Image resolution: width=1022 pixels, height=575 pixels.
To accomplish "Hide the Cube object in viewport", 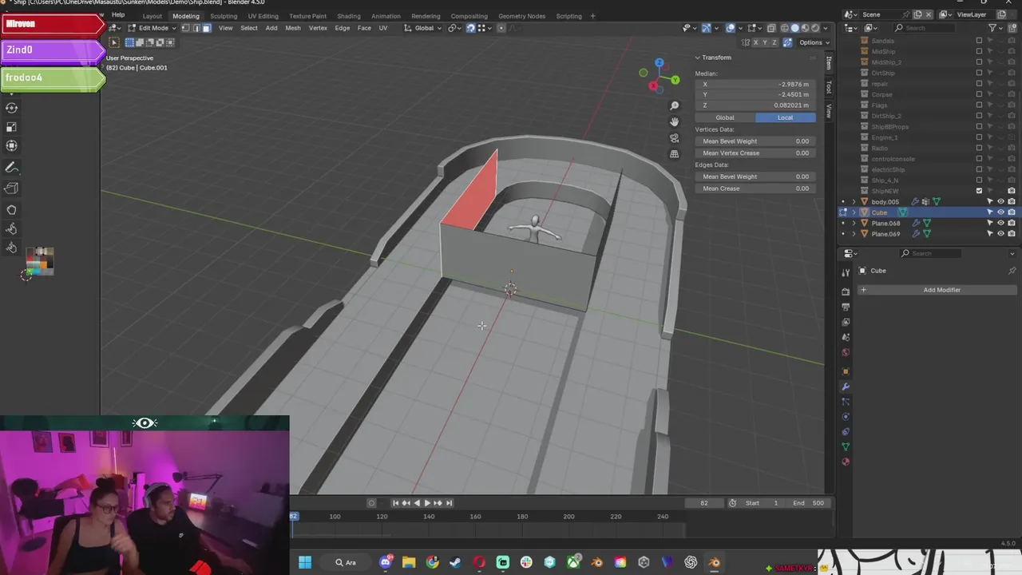I will (x=1000, y=212).
